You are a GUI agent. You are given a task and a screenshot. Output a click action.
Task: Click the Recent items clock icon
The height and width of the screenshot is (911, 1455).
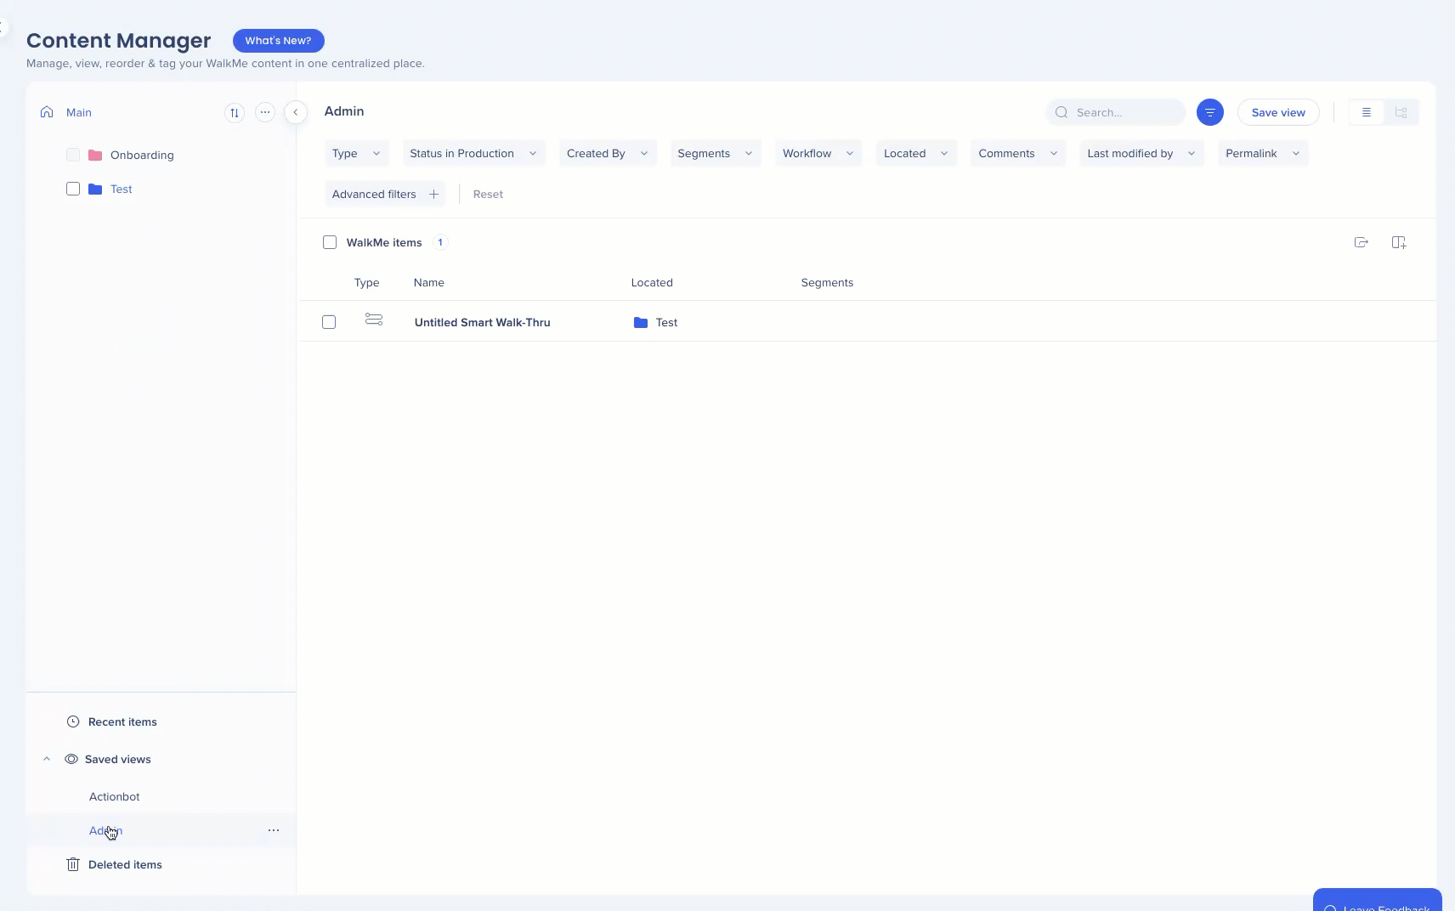73,721
